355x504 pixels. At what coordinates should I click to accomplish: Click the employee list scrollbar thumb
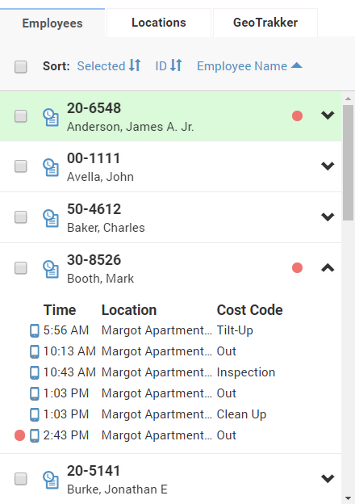tap(348, 162)
